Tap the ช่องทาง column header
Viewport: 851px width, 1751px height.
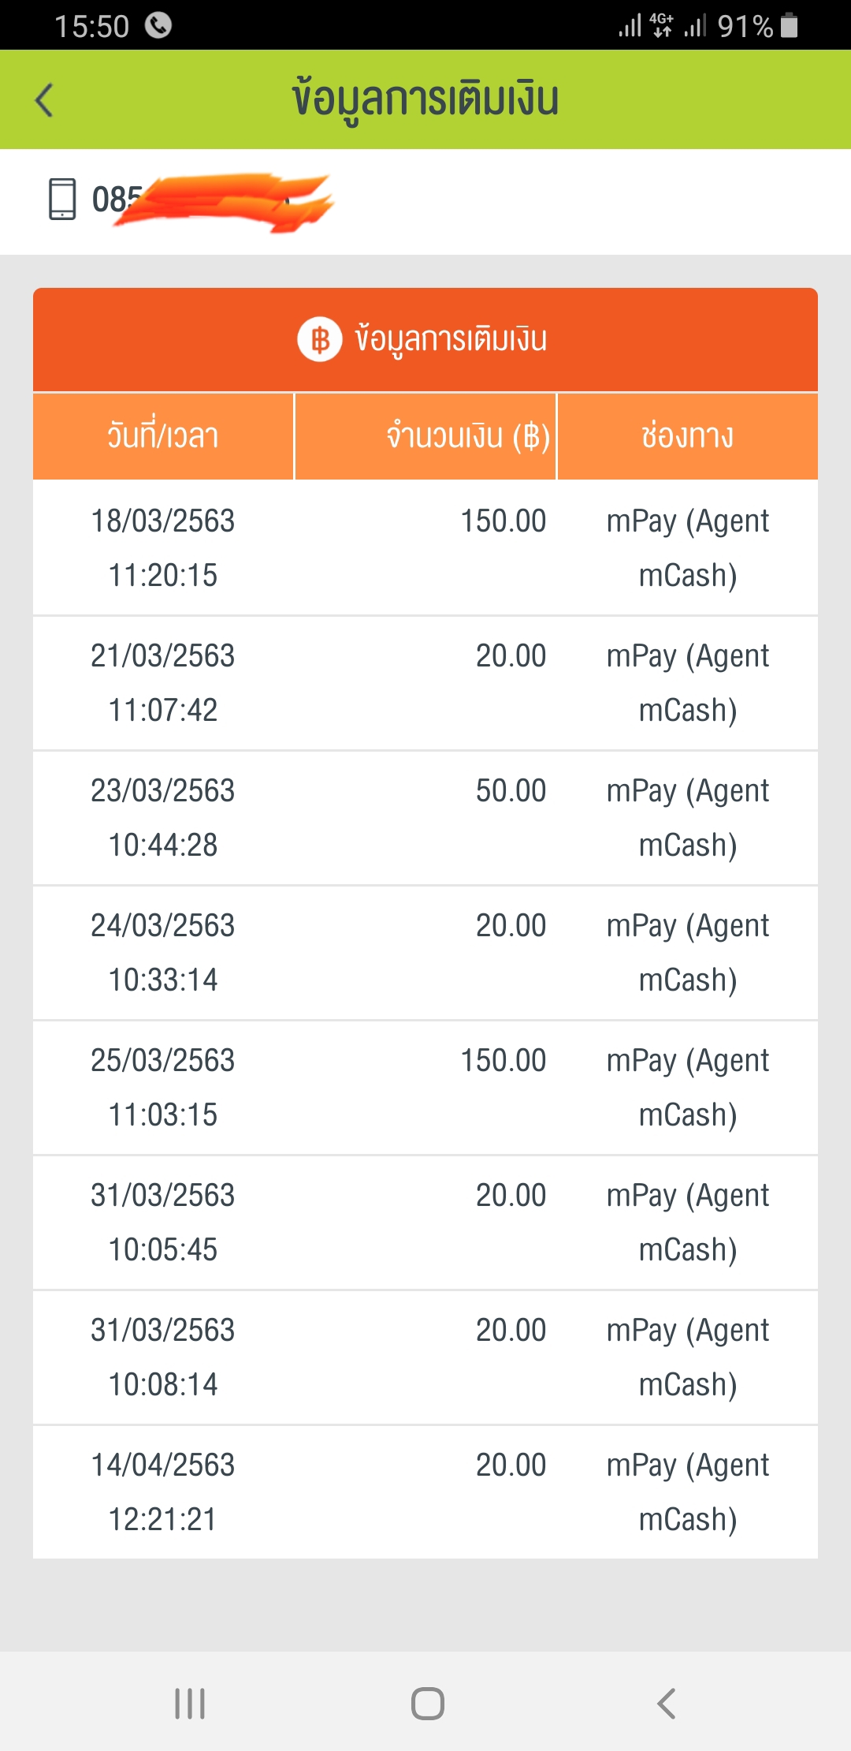[x=687, y=435]
